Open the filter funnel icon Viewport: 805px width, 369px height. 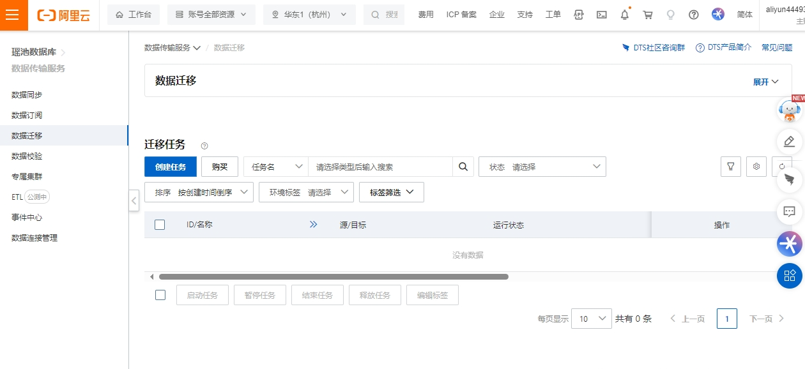click(x=730, y=167)
